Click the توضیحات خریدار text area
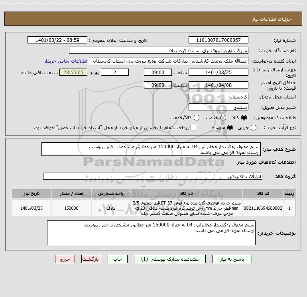The height and width of the screenshot is (297, 307). click(151, 233)
